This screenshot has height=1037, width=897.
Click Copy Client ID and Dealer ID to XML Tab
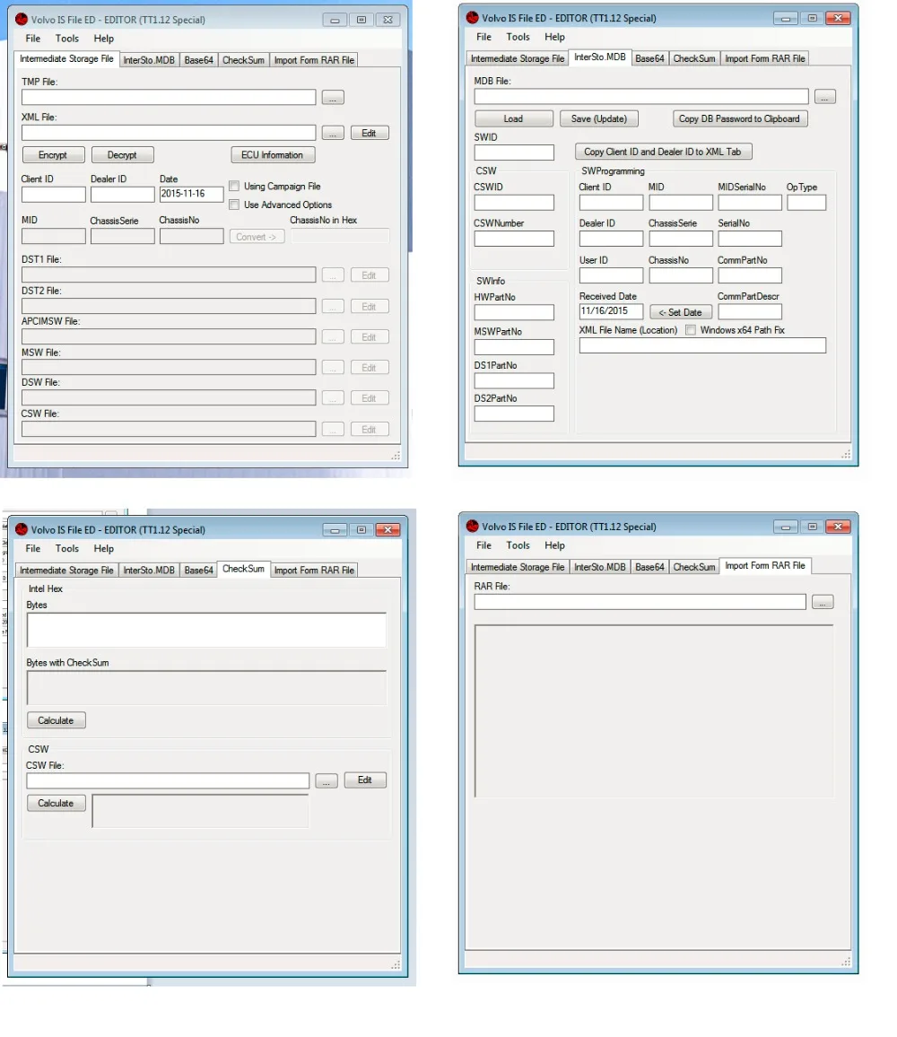pyautogui.click(x=663, y=152)
